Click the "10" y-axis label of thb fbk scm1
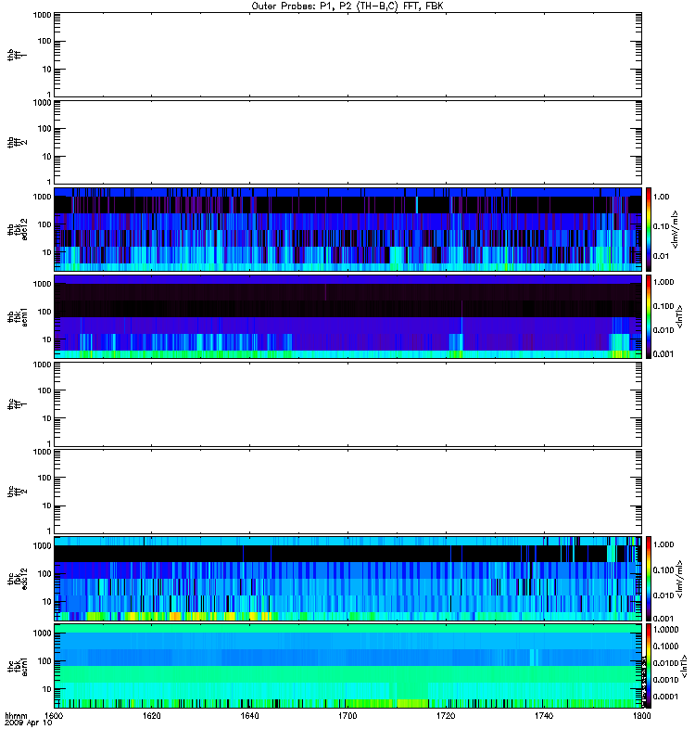This screenshot has height=742, width=695. pyautogui.click(x=47, y=339)
